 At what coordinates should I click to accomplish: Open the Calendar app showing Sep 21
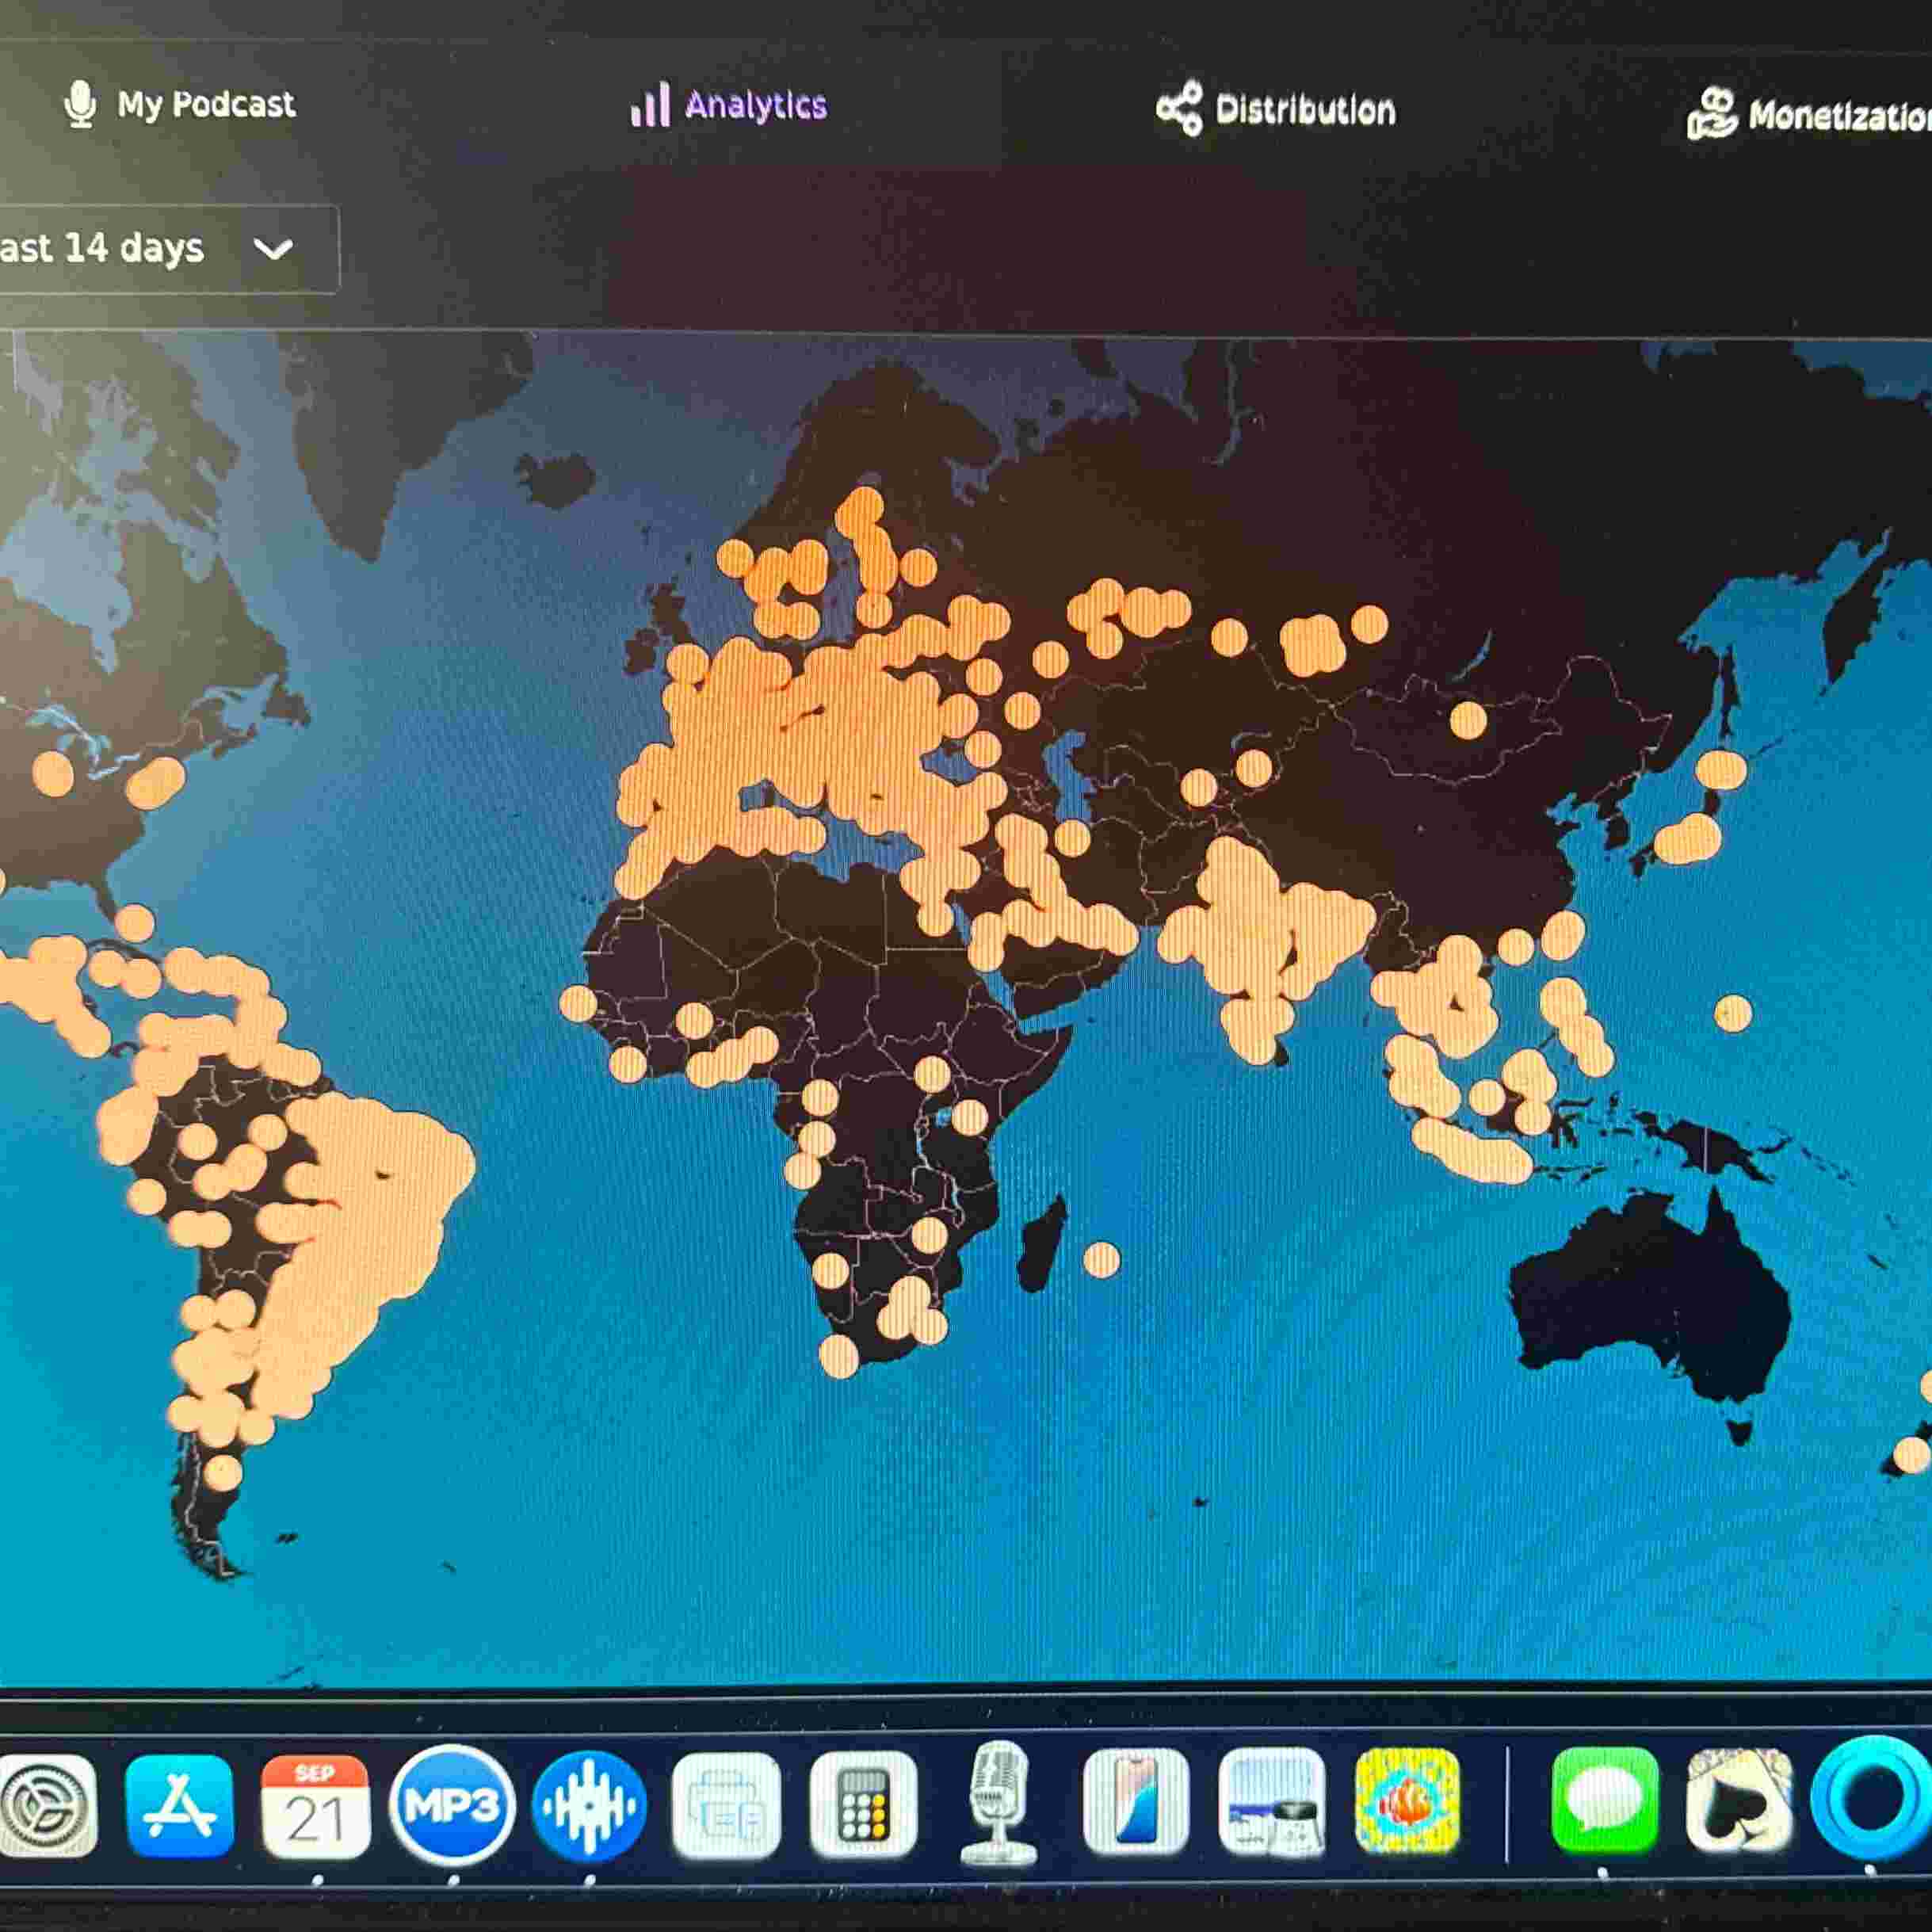point(315,1807)
